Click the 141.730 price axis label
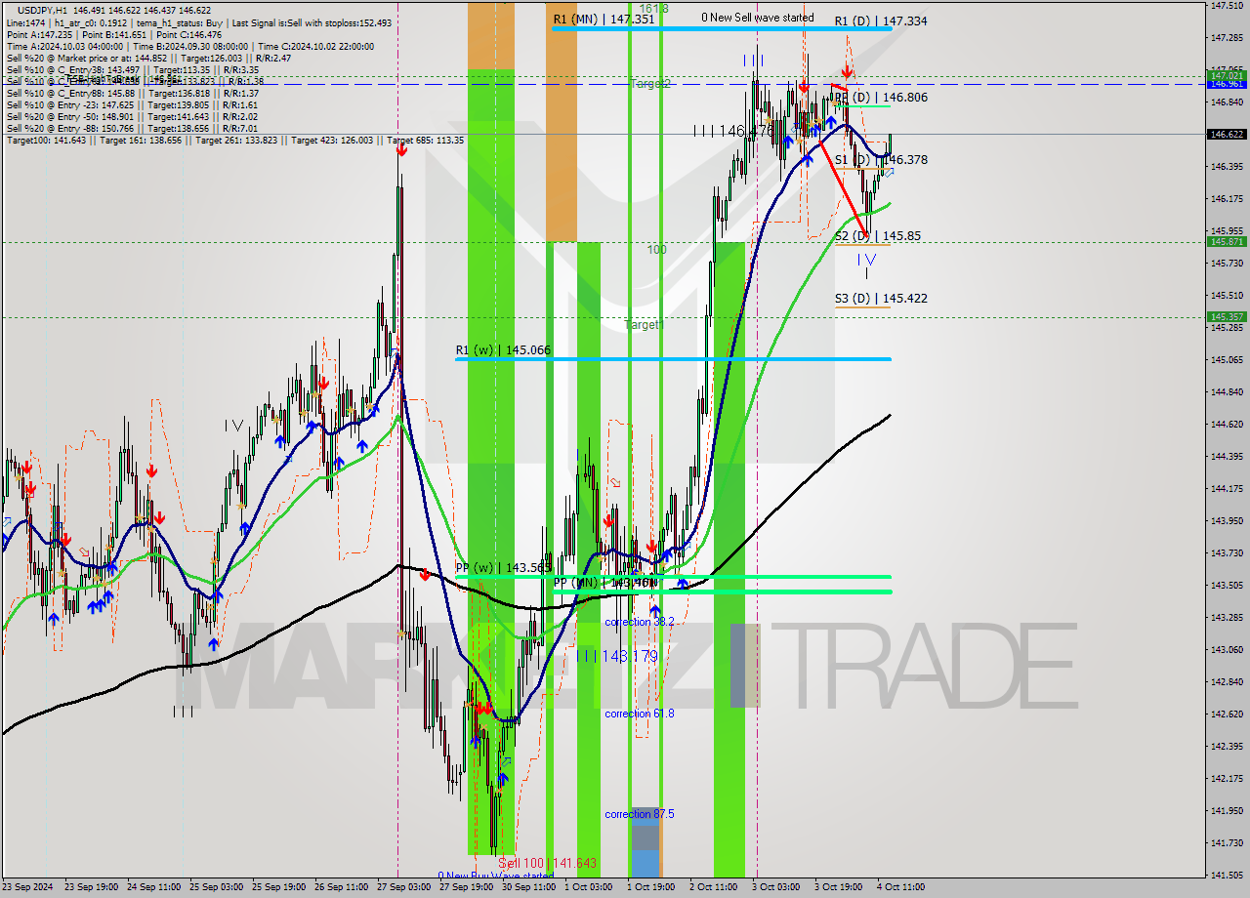The image size is (1250, 898). [1226, 842]
